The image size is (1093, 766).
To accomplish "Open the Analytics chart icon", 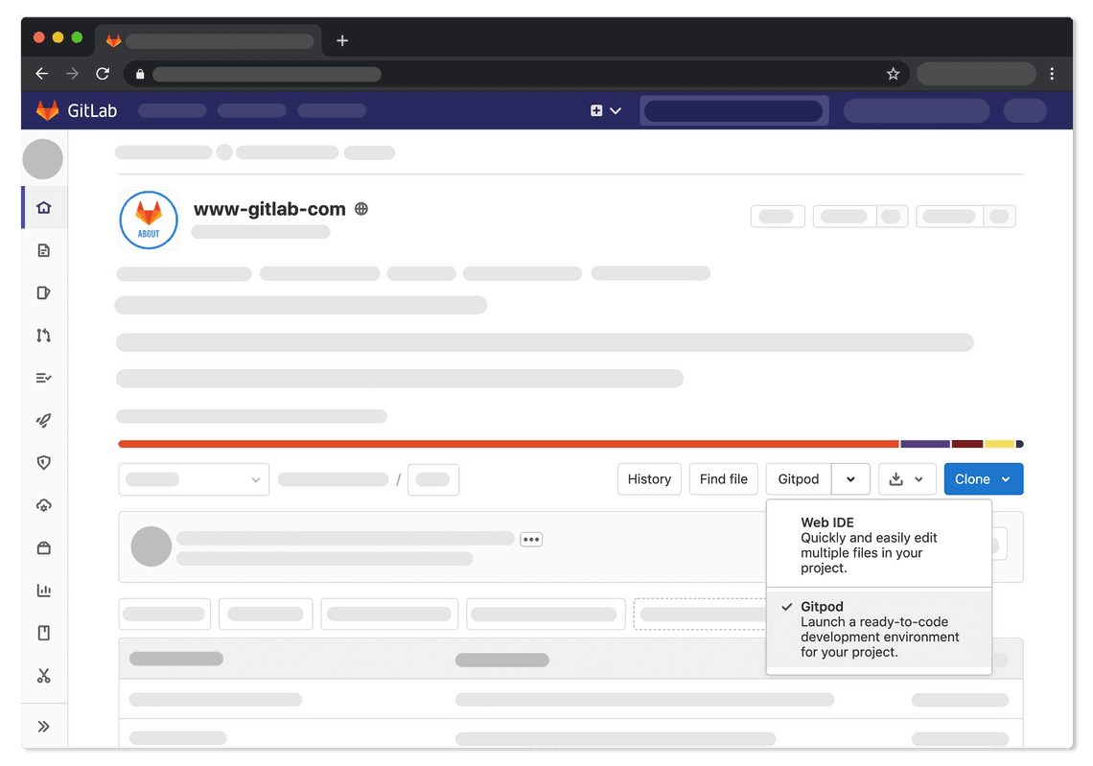I will pyautogui.click(x=43, y=590).
